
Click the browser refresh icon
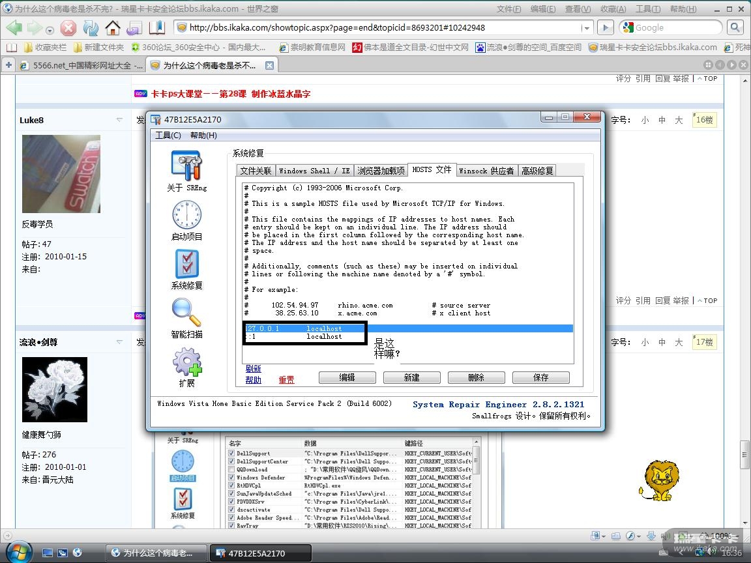pyautogui.click(x=91, y=28)
